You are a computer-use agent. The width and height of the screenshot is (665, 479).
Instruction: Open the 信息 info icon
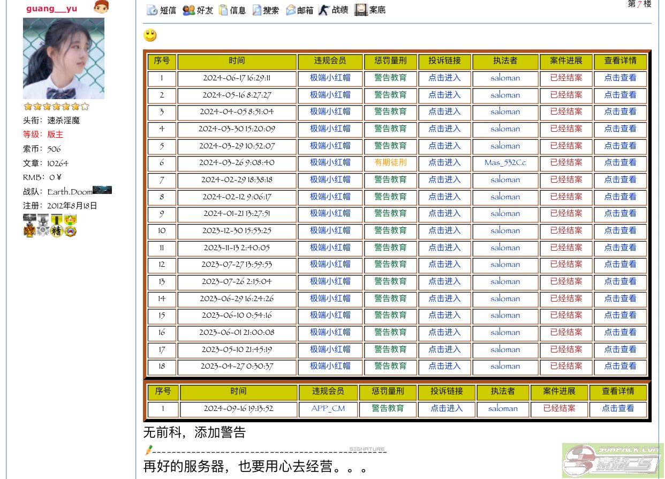coord(223,10)
